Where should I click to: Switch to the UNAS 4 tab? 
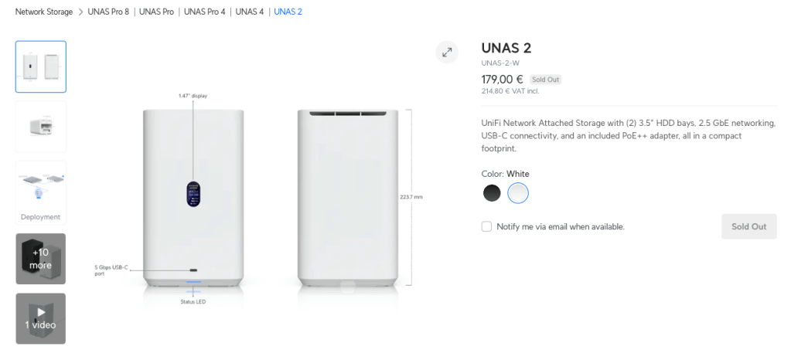pos(250,12)
